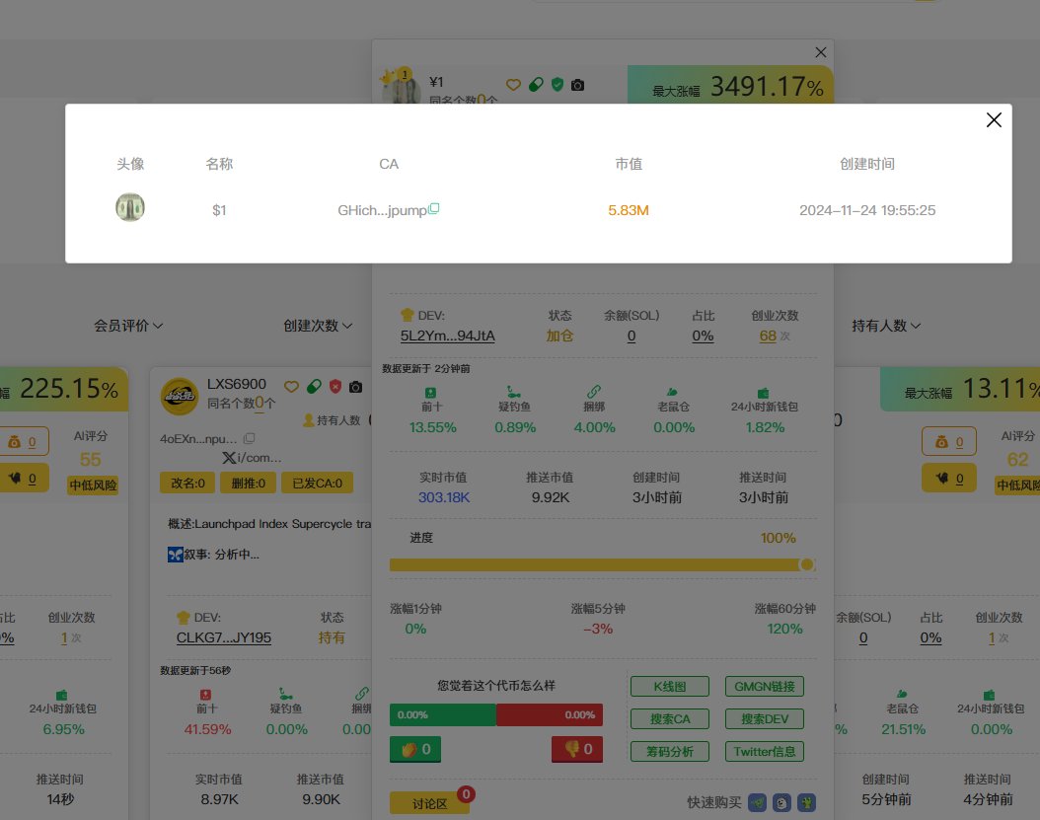Open the Twitter信息 button
Image resolution: width=1040 pixels, height=820 pixels.
pyautogui.click(x=764, y=752)
